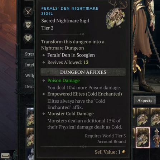Image resolution: width=160 pixels, height=160 pixels.
Task: Click the Dungeon Affixes header
Action: click(x=83, y=72)
